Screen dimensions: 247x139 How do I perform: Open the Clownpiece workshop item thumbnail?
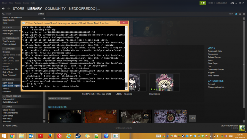(164, 82)
